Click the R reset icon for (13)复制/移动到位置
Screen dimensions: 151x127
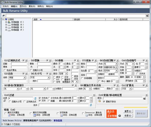[x=146, y=95]
